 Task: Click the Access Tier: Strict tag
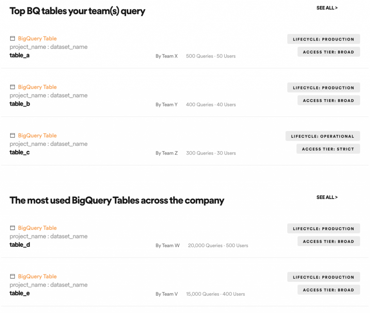pyautogui.click(x=328, y=149)
